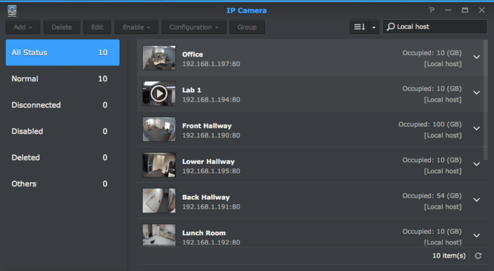Click IP address 192.168.1.191:80
This screenshot has width=494, height=271.
click(x=211, y=207)
